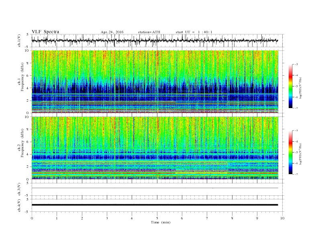Click the time axis tick label "4"
The image size is (318, 245).
pos(132,218)
